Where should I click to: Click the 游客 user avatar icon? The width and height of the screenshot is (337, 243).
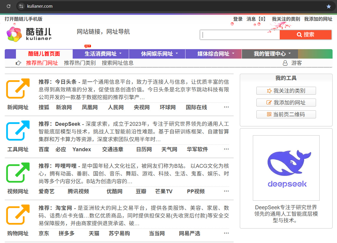[285, 63]
